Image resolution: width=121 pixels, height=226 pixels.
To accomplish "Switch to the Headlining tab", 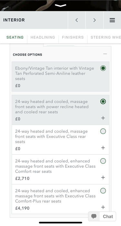I will point(43,37).
